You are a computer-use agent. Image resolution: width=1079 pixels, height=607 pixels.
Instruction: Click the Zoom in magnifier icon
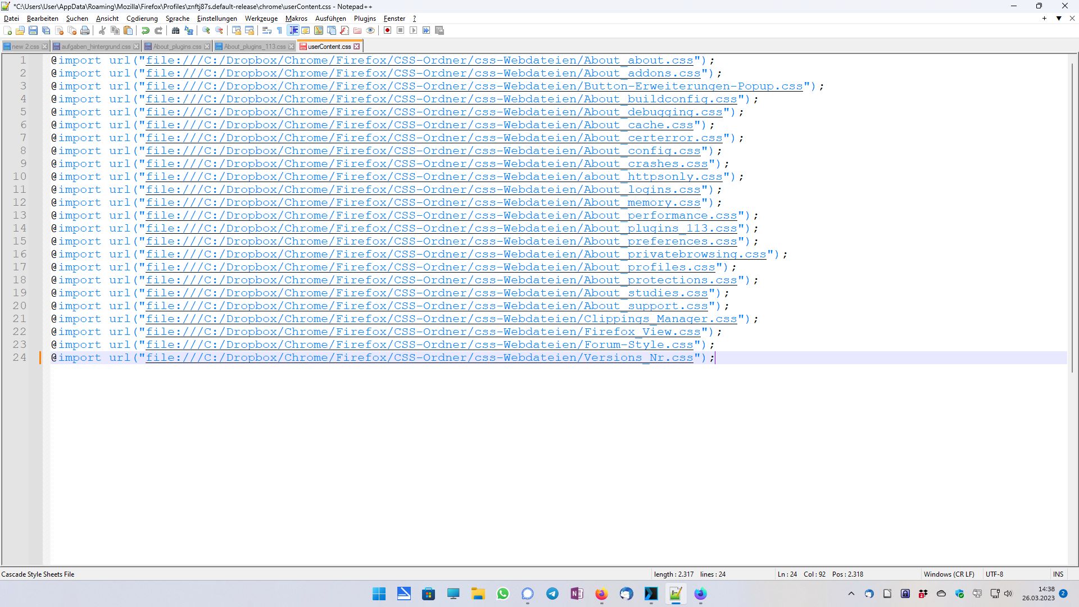click(x=206, y=30)
